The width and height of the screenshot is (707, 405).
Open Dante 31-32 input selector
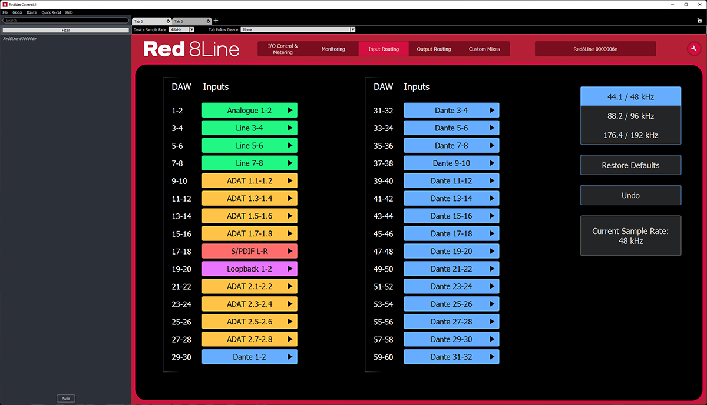[451, 357]
